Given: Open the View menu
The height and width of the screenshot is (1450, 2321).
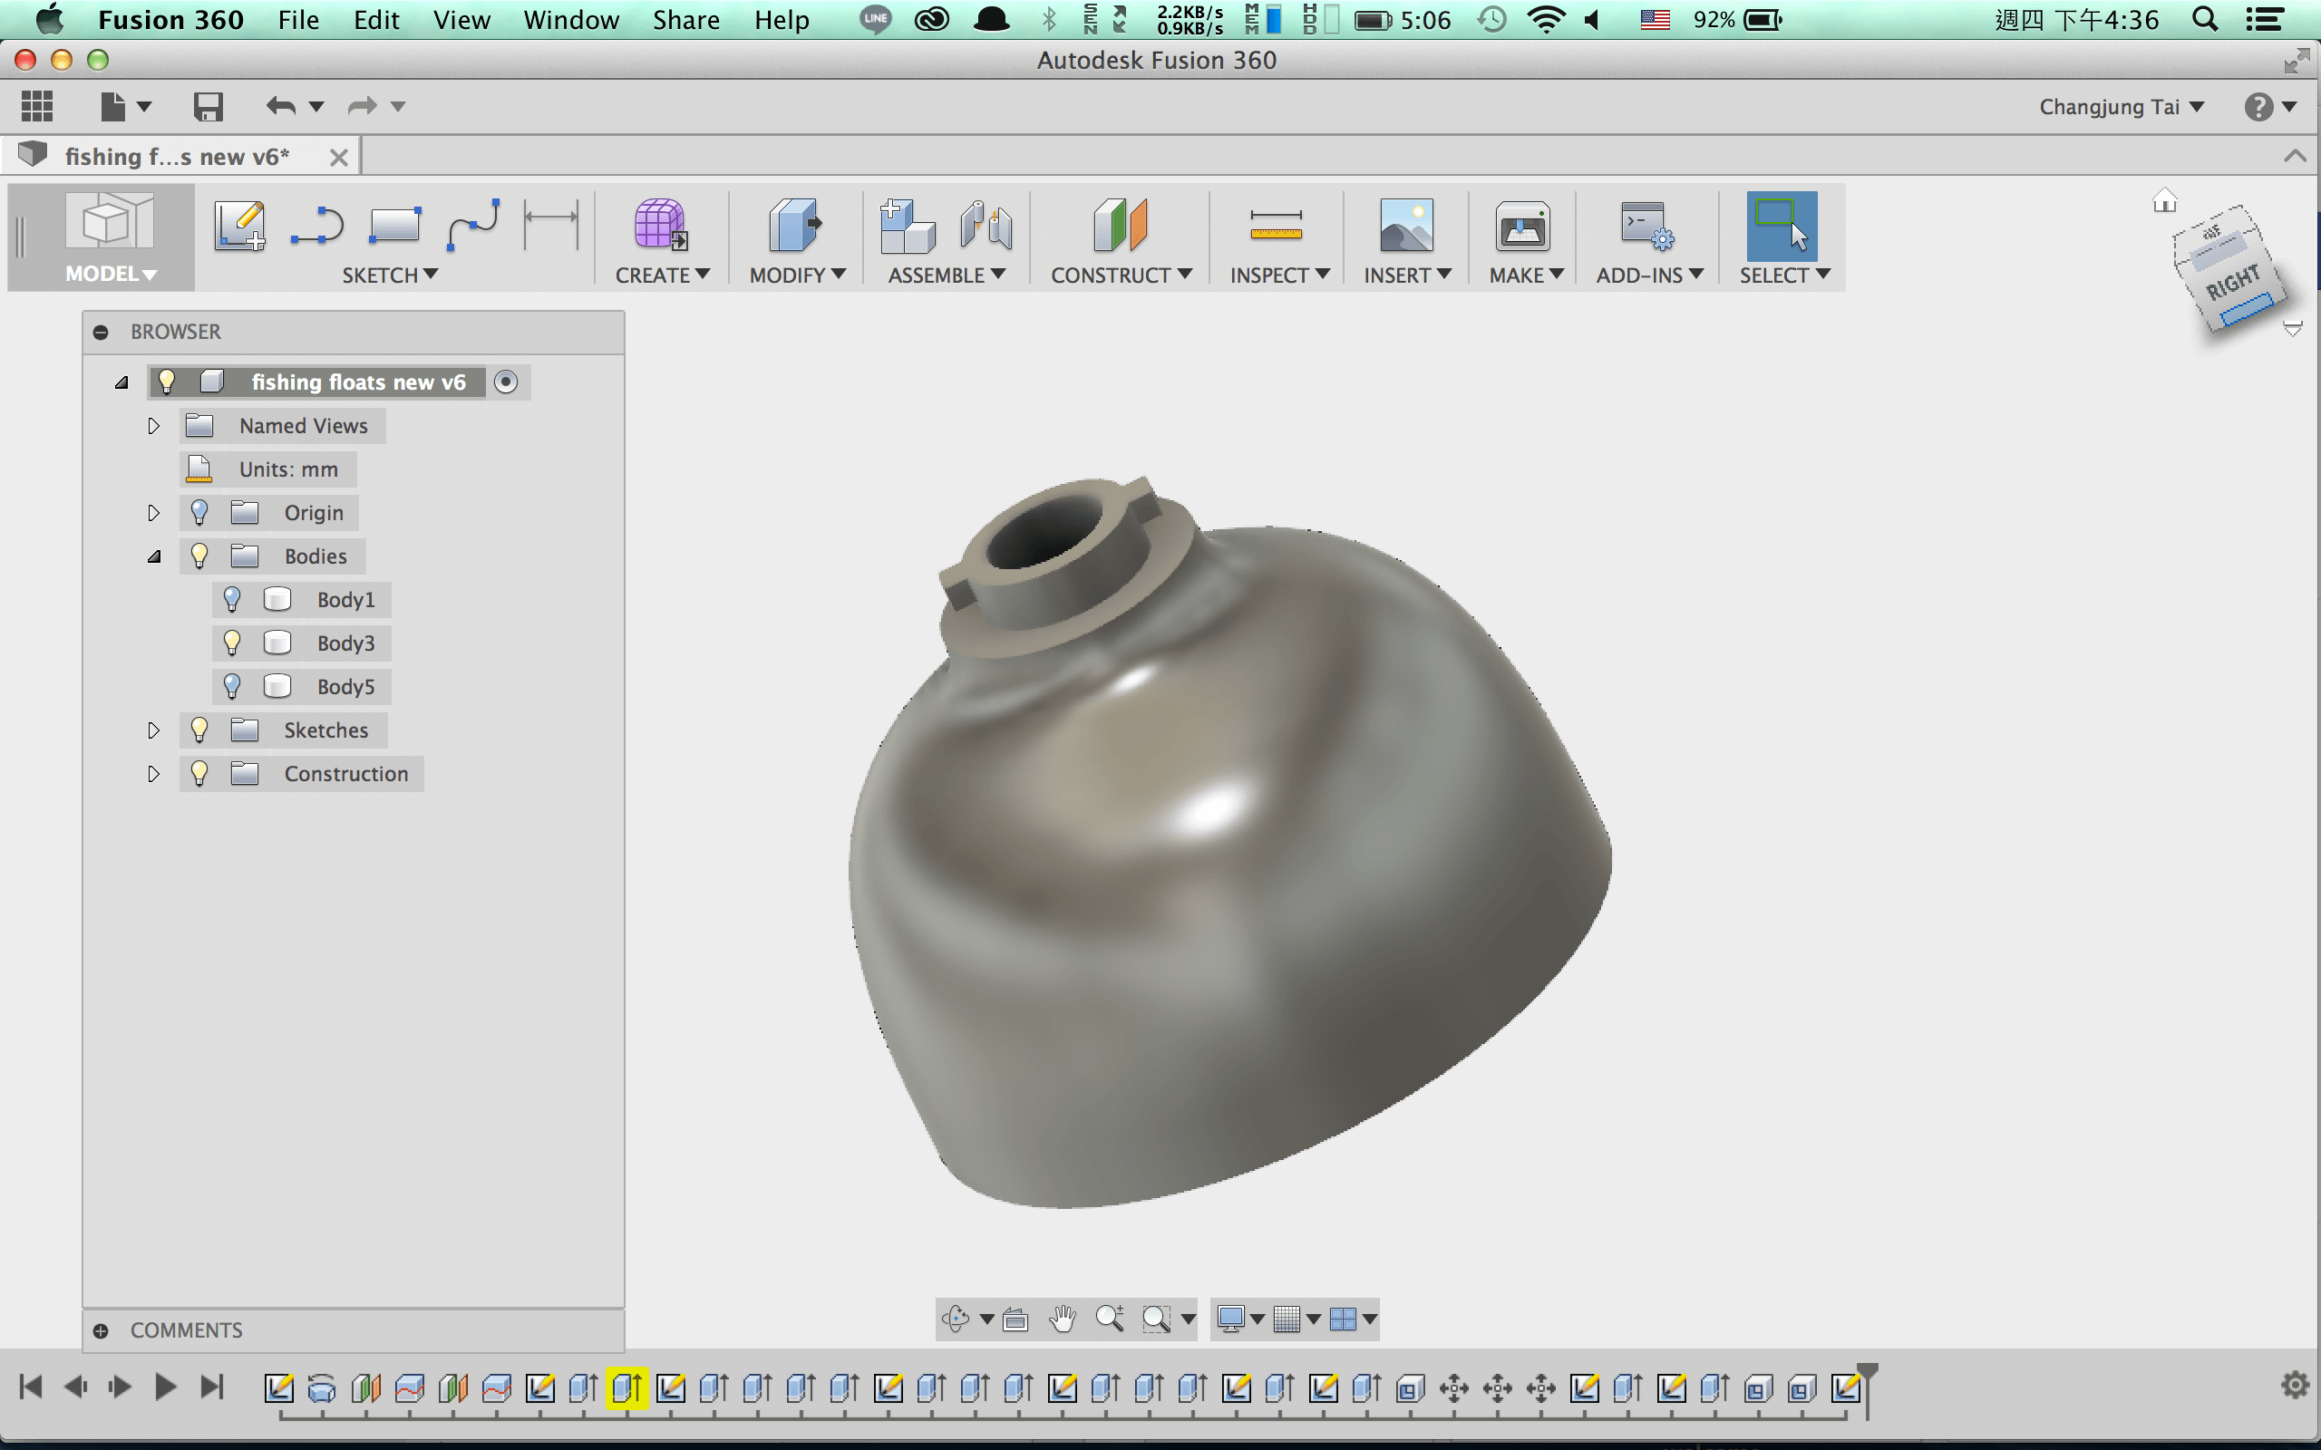Looking at the screenshot, I should click(x=461, y=19).
